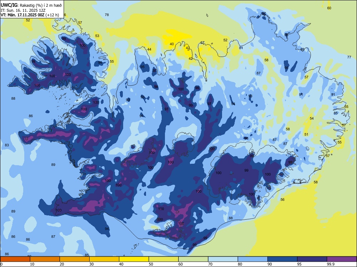Click the pale yellow 50–60 legend swatch
This screenshot has width=357, height=267.
[164, 259]
